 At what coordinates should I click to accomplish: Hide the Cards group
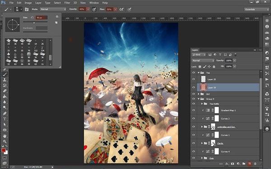click(194, 143)
